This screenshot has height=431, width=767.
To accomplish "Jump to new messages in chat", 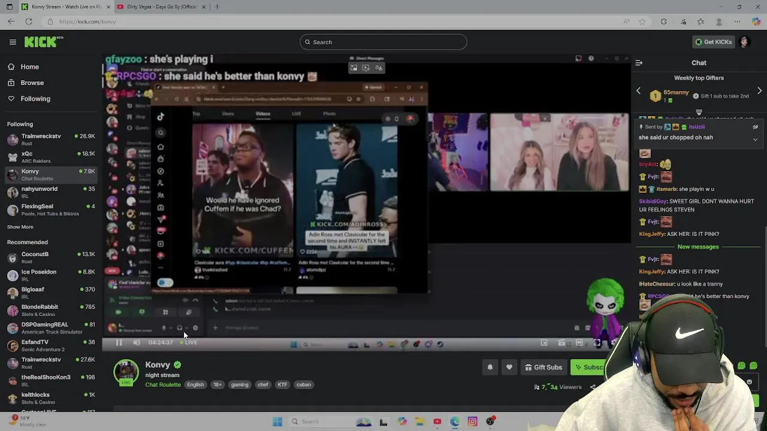I will (x=698, y=247).
